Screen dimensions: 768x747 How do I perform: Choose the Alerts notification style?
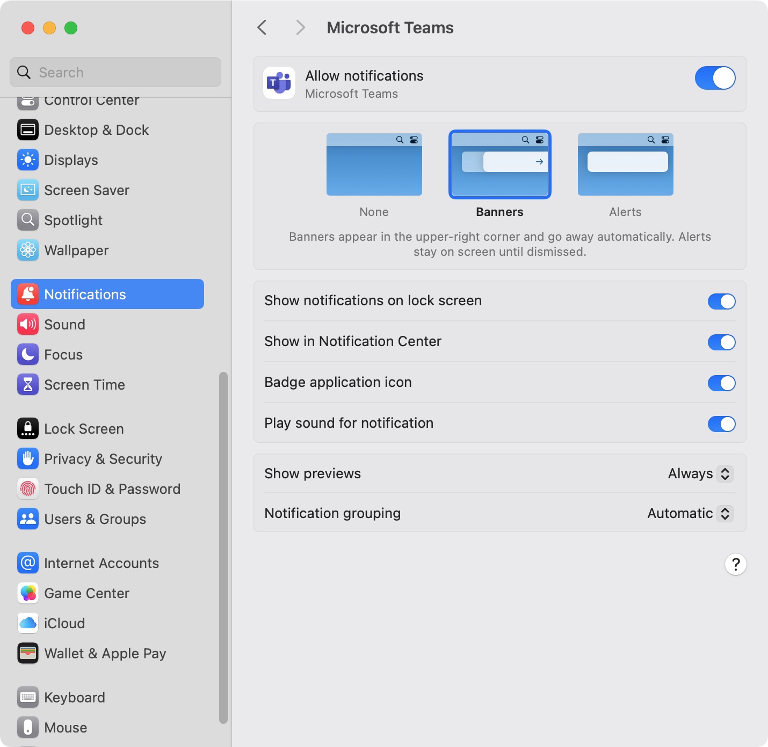(x=625, y=165)
